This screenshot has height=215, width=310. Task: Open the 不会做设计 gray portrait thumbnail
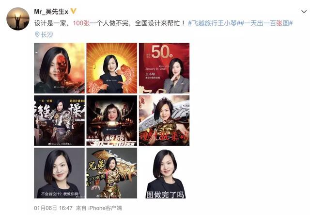pos(59,173)
